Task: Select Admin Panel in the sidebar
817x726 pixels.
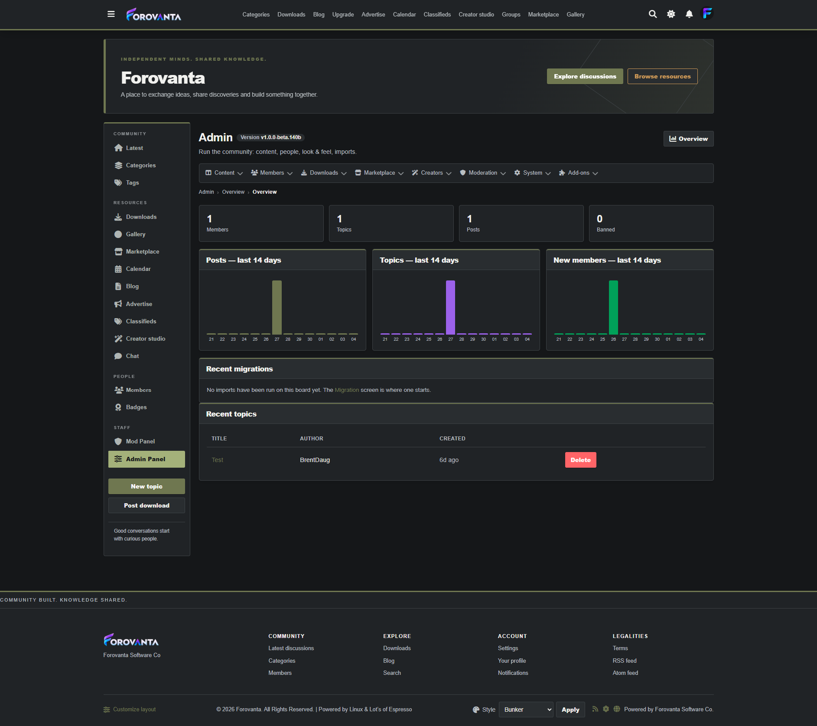Action: point(146,459)
